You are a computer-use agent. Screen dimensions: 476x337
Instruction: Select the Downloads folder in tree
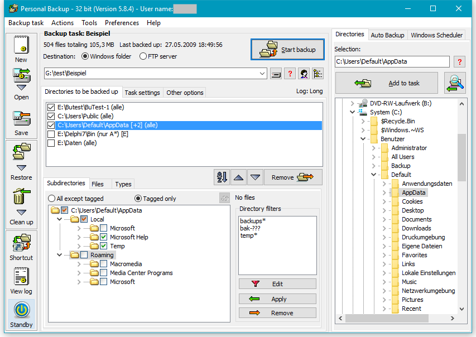click(x=416, y=228)
